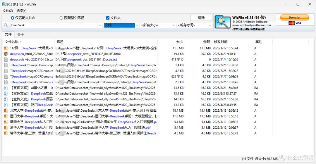
Task: Click the search magnifier icon beside DeepSeek field
Action: tap(6, 25)
